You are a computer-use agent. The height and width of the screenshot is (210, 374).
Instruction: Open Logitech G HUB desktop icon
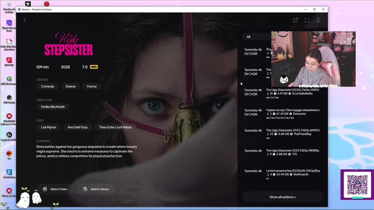tap(9, 137)
